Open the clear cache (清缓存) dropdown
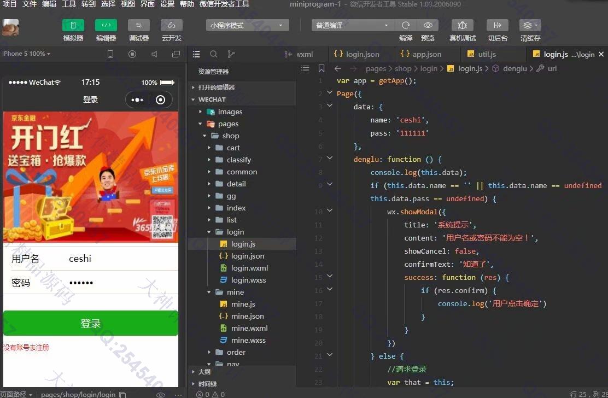This screenshot has height=398, width=608. point(530,25)
